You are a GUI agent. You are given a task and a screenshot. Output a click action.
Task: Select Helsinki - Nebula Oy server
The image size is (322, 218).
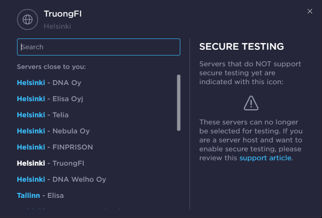(x=53, y=131)
